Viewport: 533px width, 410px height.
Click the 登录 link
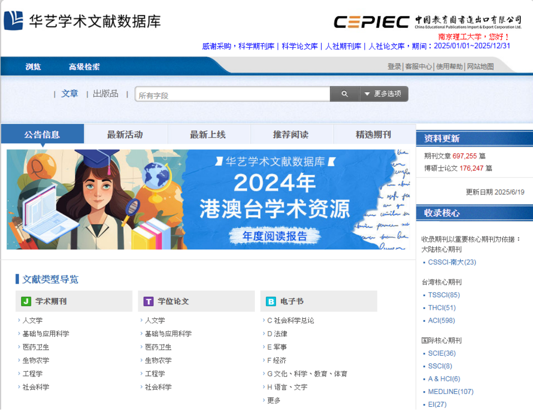click(x=394, y=67)
